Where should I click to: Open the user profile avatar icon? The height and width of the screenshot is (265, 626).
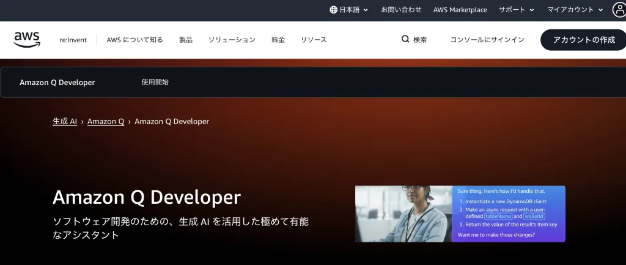(x=619, y=10)
